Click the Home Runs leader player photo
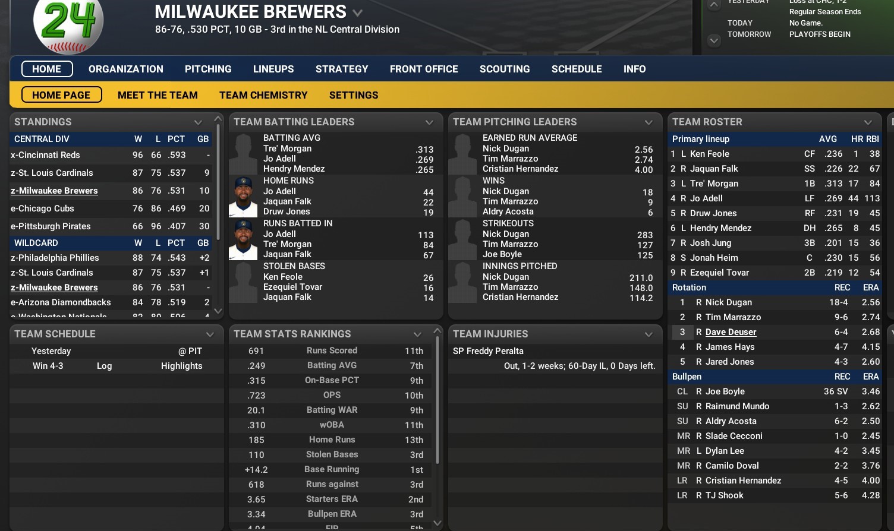 [x=243, y=197]
